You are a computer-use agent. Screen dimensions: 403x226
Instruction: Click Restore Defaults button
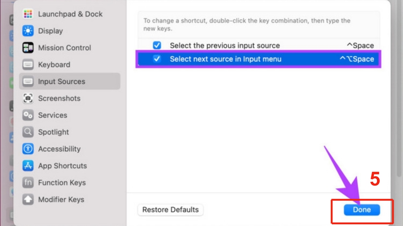171,210
